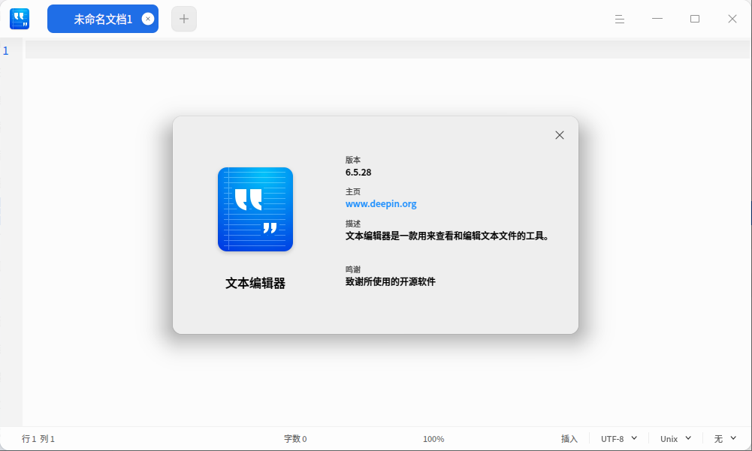The image size is (752, 451).
Task: Click the 版本 label
Action: pyautogui.click(x=352, y=160)
